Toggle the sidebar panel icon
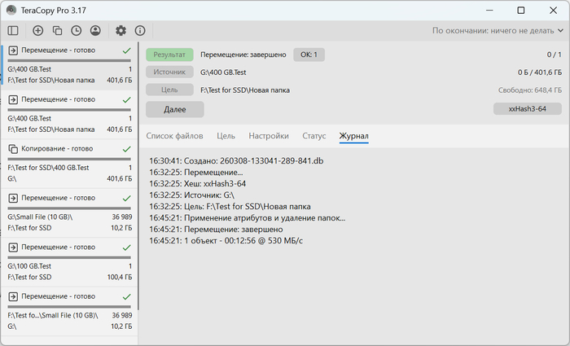This screenshot has height=346, width=570. 13,31
